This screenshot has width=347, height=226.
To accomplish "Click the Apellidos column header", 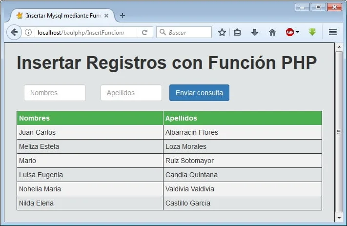I will [243, 118].
